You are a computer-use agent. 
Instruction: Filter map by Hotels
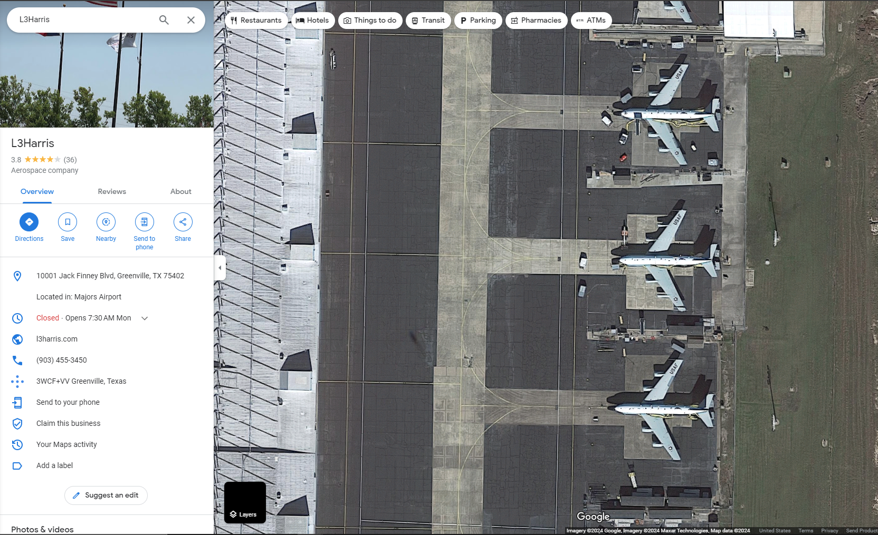[x=313, y=21]
